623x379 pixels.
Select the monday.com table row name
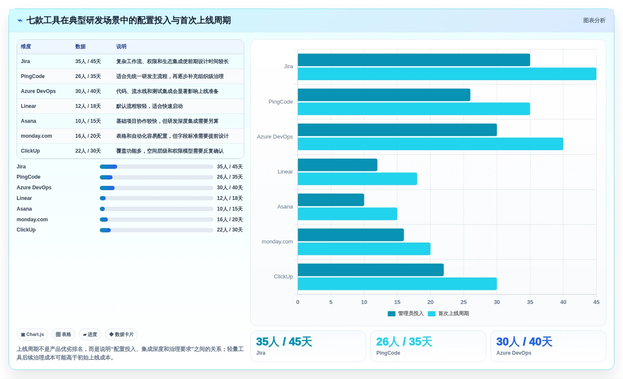coord(36,136)
